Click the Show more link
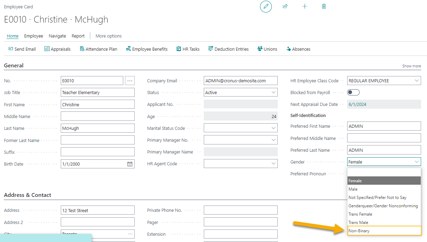Viewport: 427px width, 242px height. pyautogui.click(x=411, y=66)
